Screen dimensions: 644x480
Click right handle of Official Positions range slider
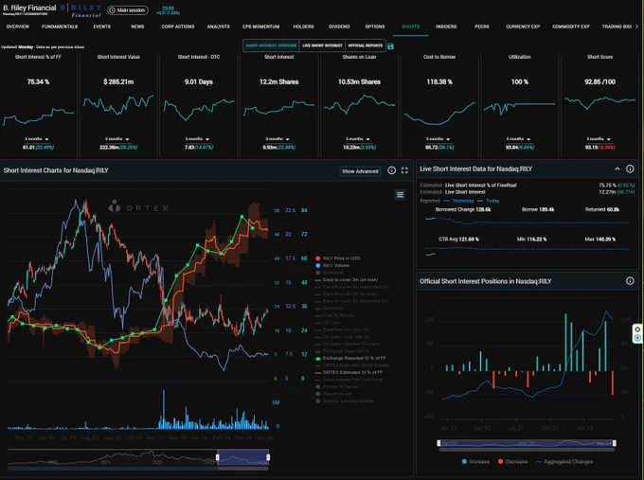615,443
